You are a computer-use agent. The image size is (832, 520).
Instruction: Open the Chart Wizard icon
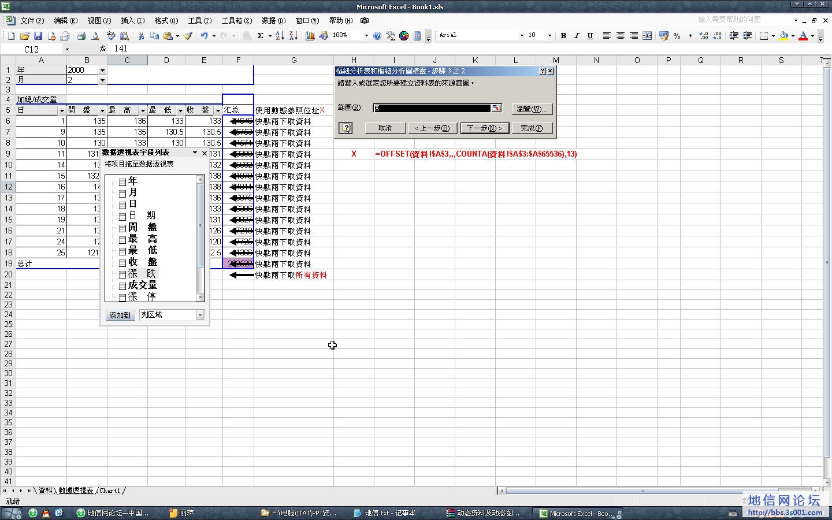coord(310,36)
